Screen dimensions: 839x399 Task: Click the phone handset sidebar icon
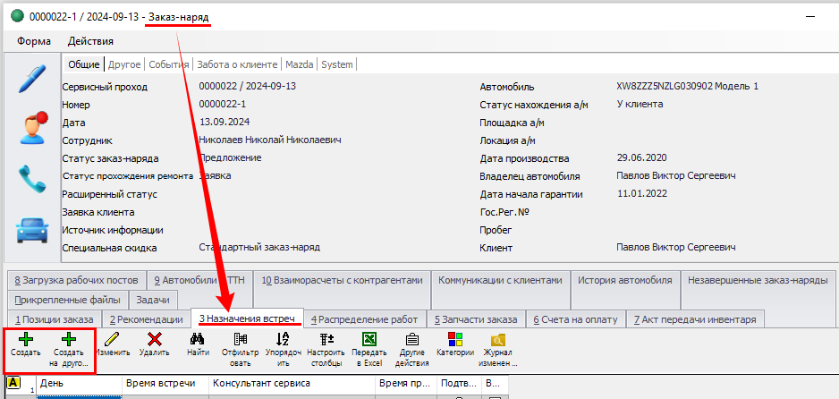32,180
